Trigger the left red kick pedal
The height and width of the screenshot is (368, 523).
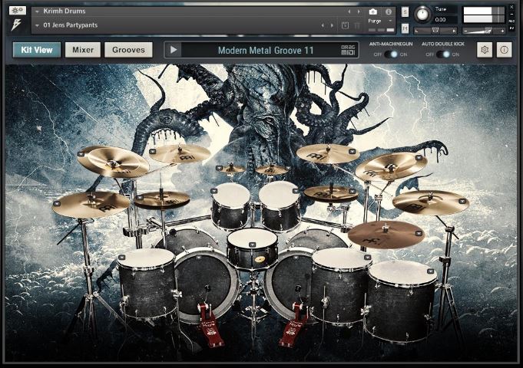coord(210,328)
